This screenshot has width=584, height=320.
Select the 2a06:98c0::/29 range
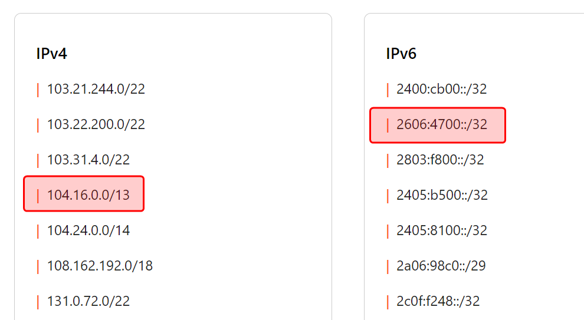[x=441, y=266]
